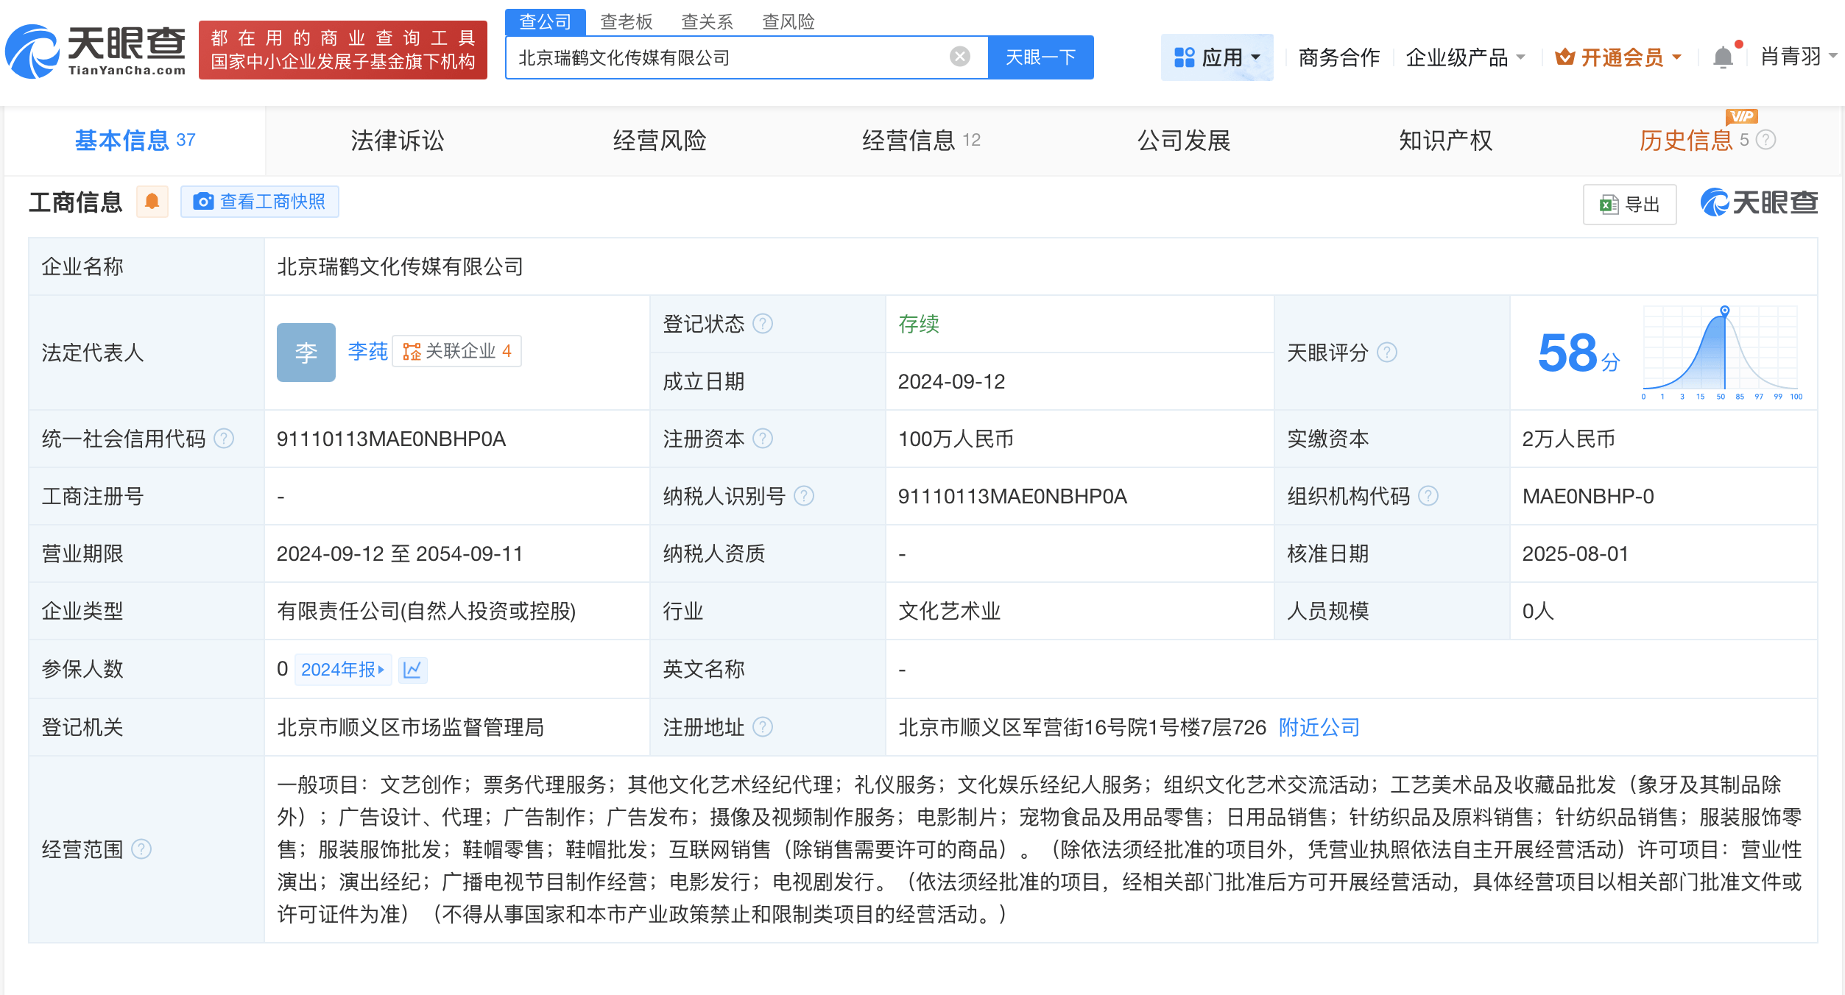
Task: Click the help icon beside 经营范围
Action: (141, 849)
